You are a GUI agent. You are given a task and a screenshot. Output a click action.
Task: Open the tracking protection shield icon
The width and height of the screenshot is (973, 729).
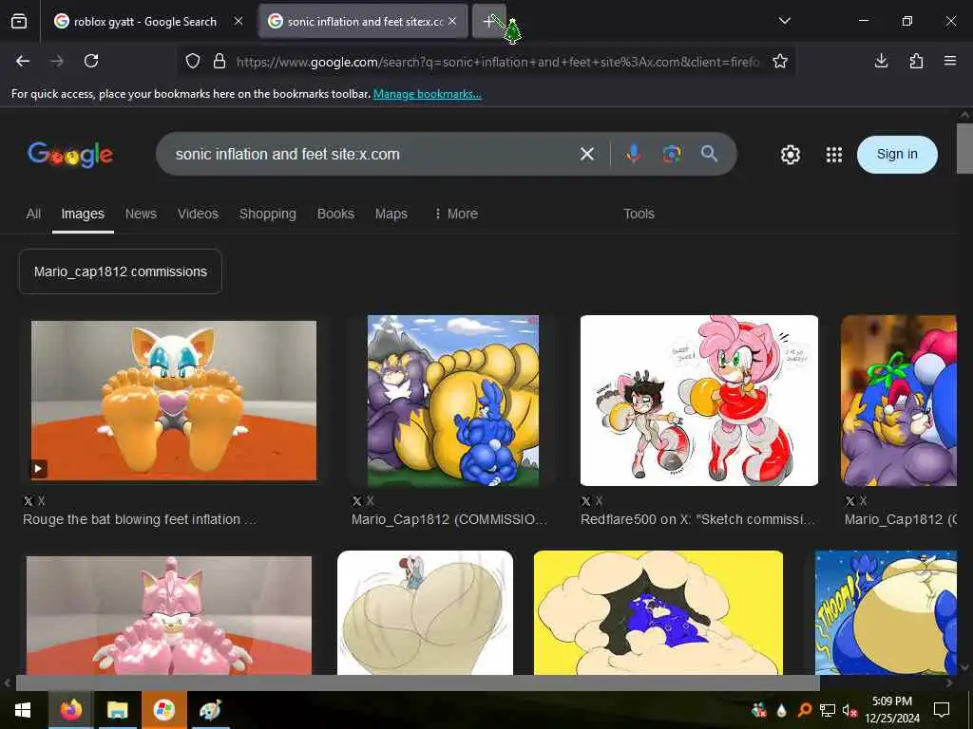coord(193,62)
